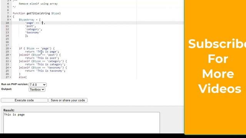The width and height of the screenshot is (246, 138).
Task: Click return 'This is post' statement
Action: click(x=42, y=58)
